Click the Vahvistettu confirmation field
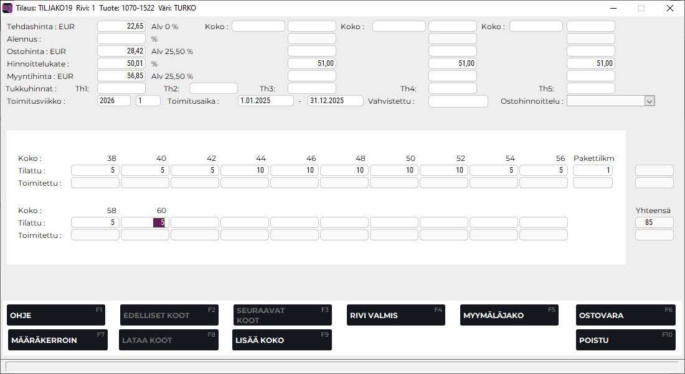Image resolution: width=685 pixels, height=374 pixels. pyautogui.click(x=458, y=101)
